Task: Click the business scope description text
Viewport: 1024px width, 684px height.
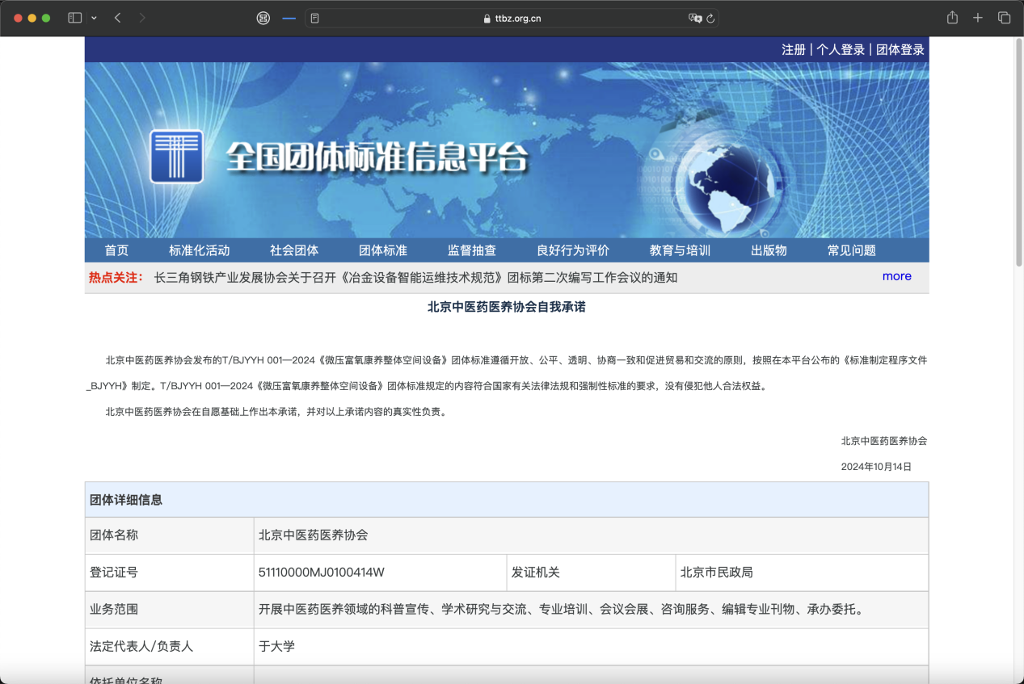Action: coord(563,610)
